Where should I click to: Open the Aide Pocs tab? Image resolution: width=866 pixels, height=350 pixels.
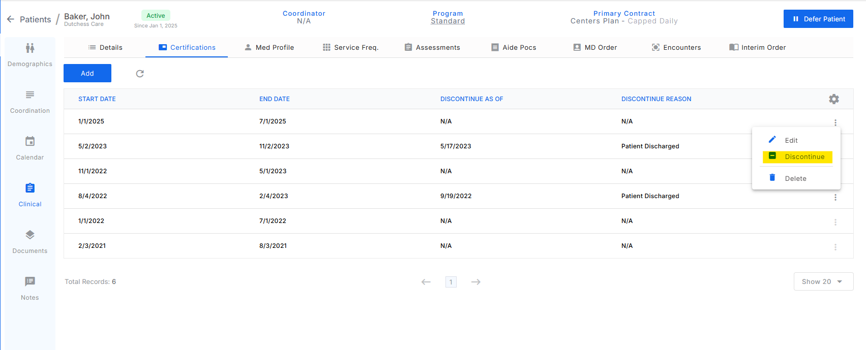click(514, 47)
